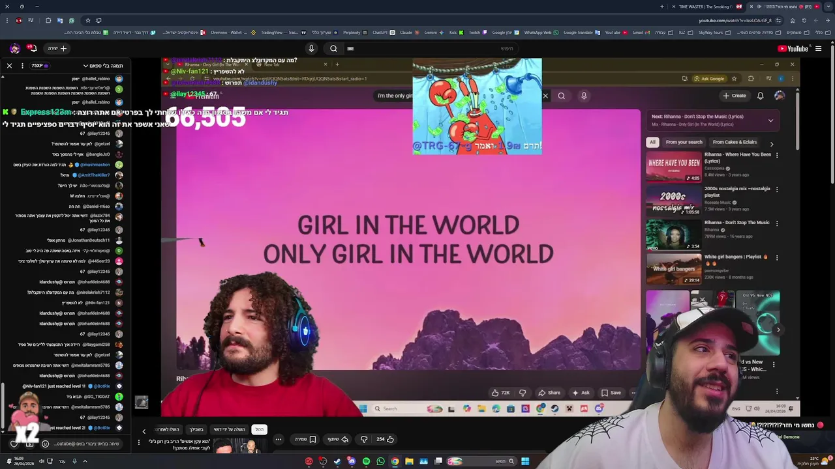Dislike the inner Rihanna video
Screen dimensions: 835x469
tap(523, 393)
